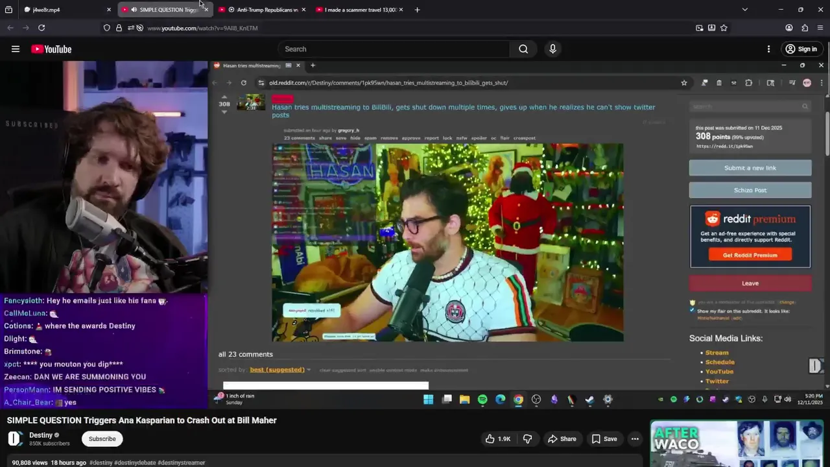The width and height of the screenshot is (830, 467).
Task: Open YouTube settings three-dot menu
Action: pyautogui.click(x=768, y=49)
